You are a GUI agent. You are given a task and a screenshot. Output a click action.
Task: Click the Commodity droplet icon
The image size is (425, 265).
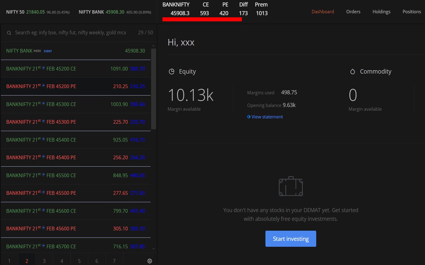coord(352,71)
